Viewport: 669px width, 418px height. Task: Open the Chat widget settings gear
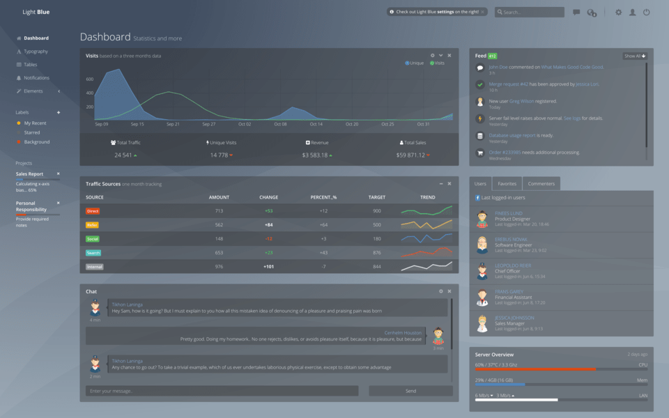[x=440, y=291]
